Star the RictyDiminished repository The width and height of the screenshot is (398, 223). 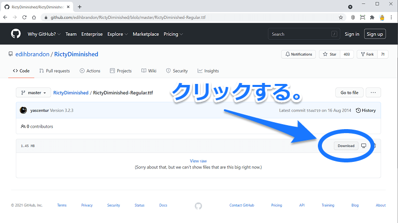(330, 54)
